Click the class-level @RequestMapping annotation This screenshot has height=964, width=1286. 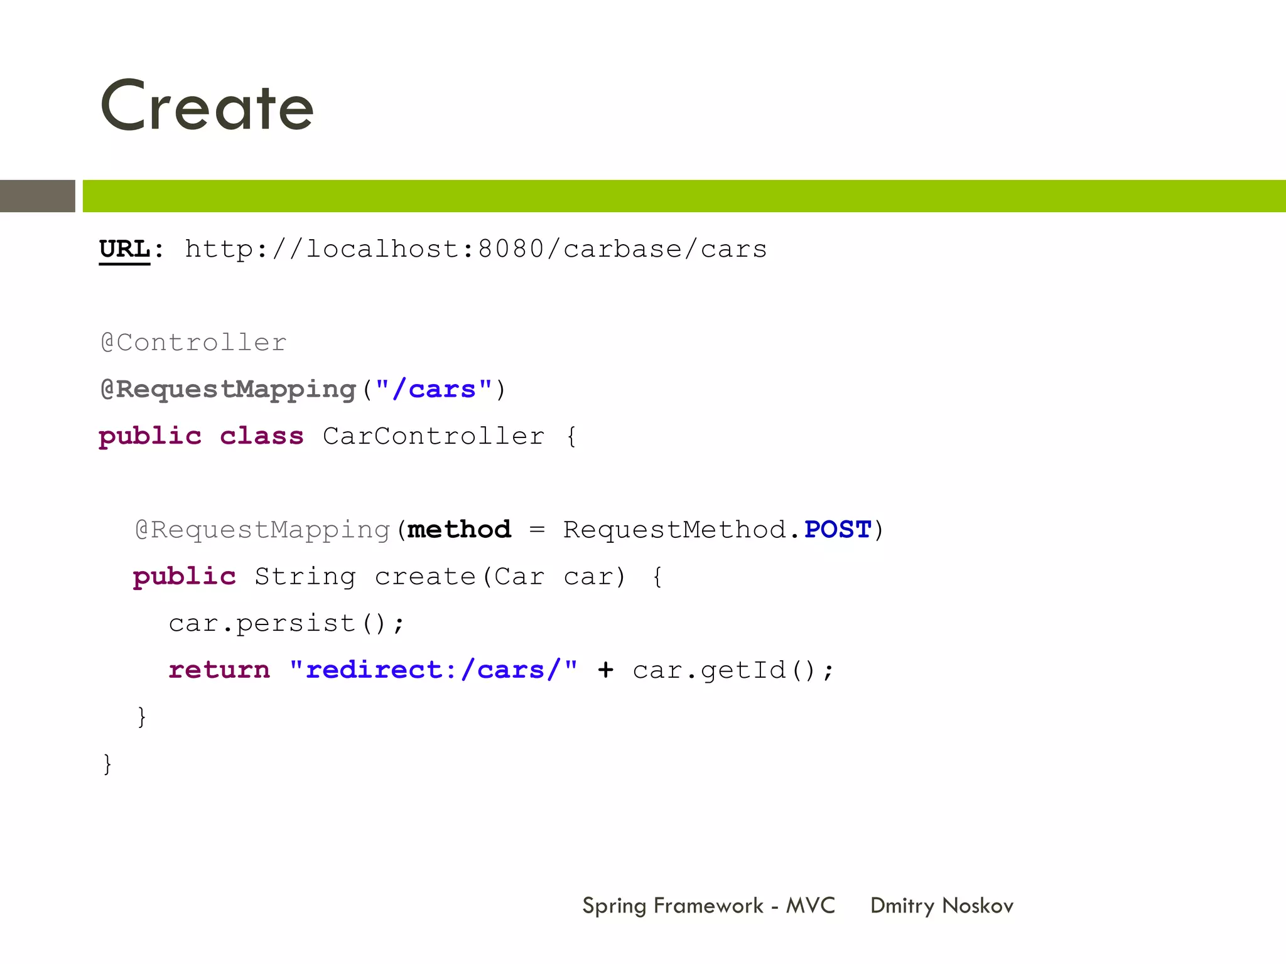229,390
